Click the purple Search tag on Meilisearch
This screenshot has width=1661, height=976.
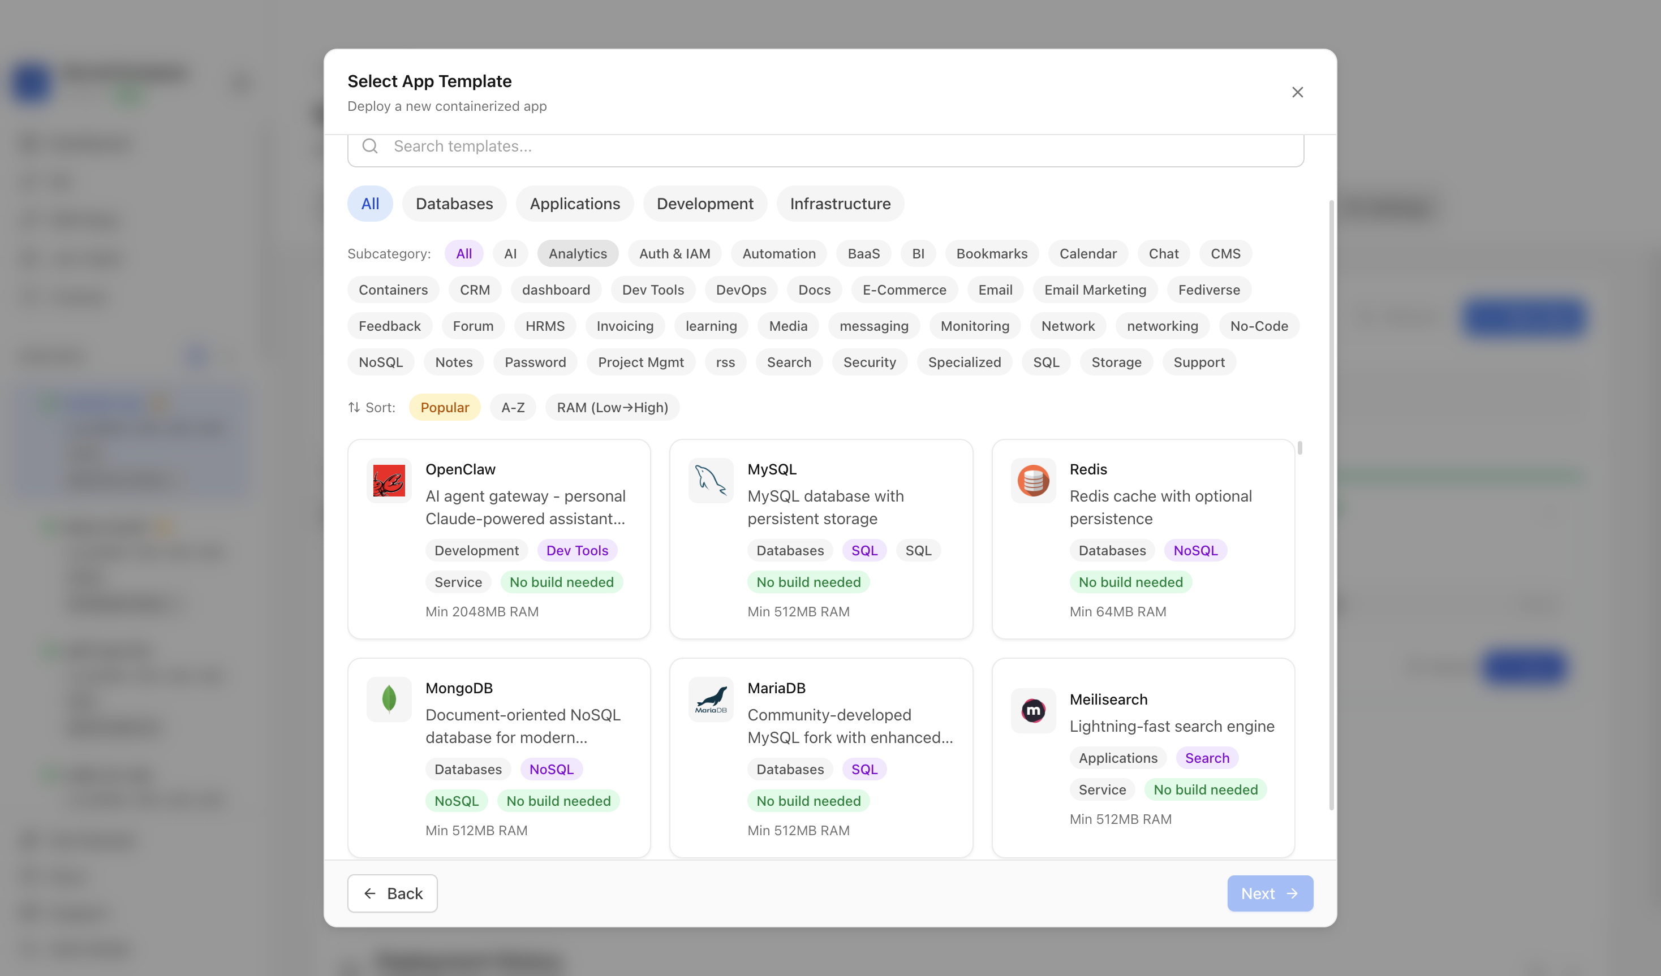1207,758
